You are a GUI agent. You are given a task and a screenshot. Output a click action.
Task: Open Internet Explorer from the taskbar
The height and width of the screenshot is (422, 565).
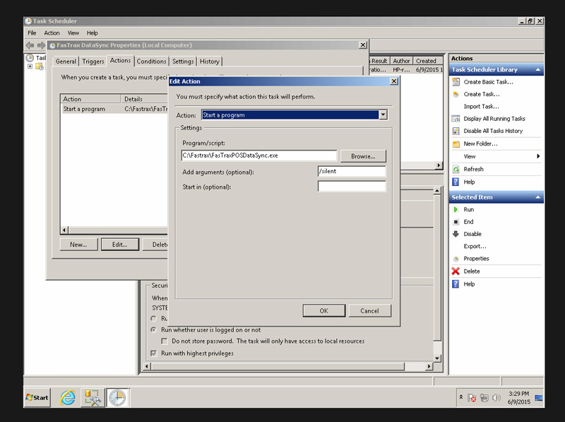(68, 397)
